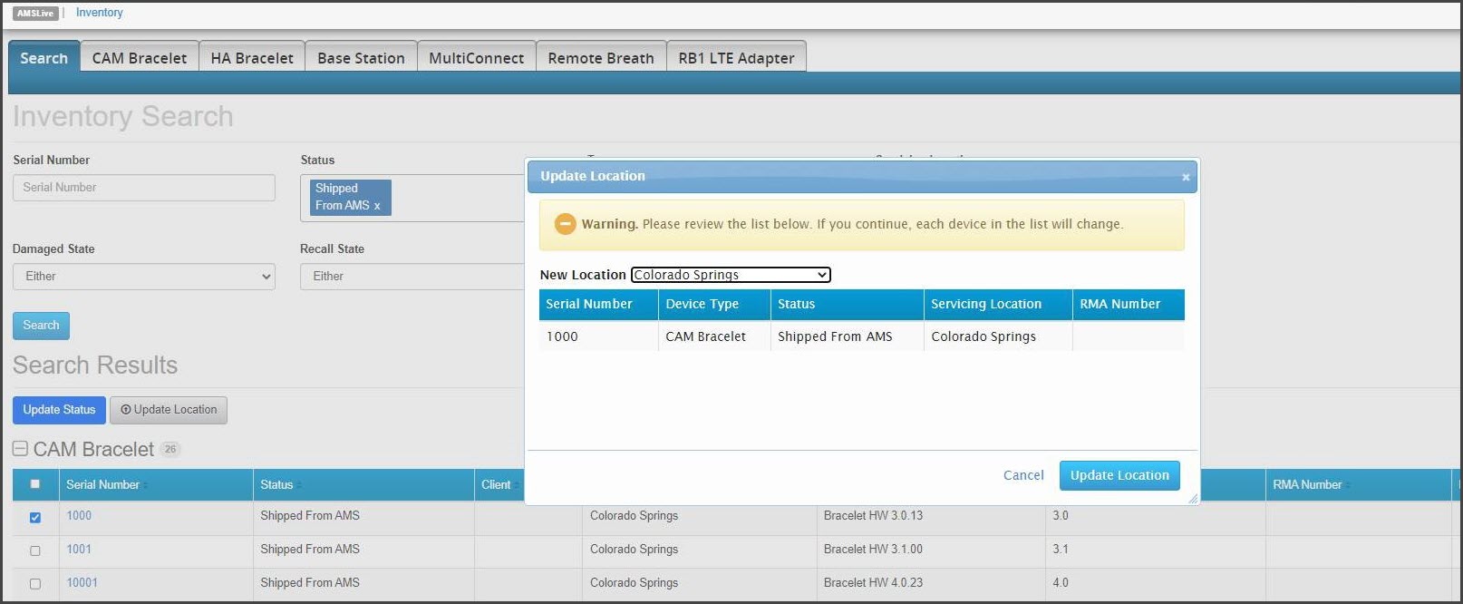Close the Update Location dialog

tap(1185, 178)
